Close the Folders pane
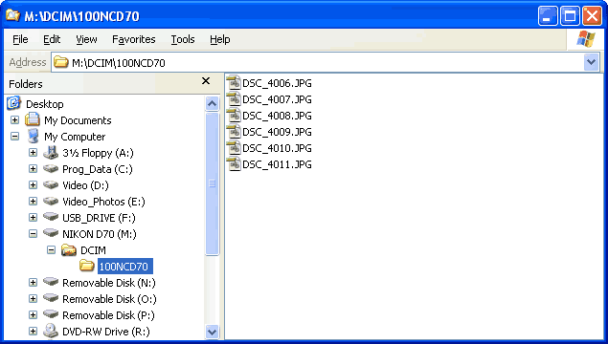 pyautogui.click(x=206, y=81)
